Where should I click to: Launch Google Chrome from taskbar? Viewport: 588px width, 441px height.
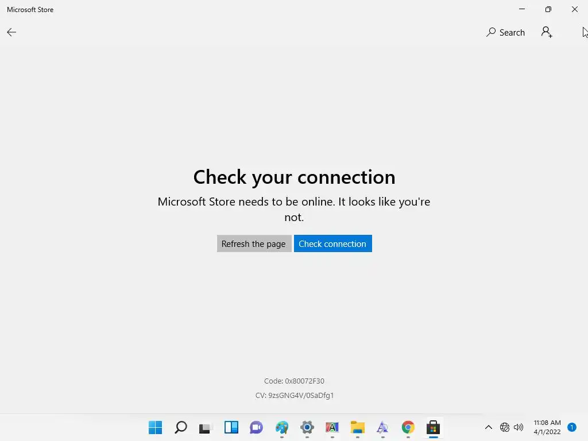(x=408, y=427)
